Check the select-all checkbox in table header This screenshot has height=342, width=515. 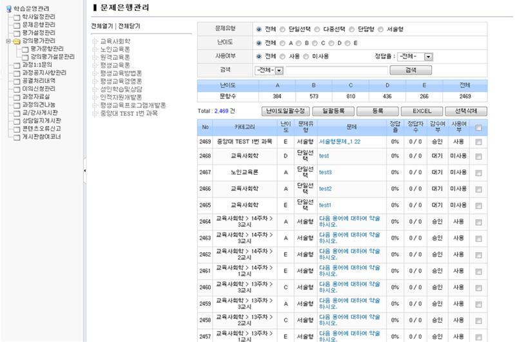[478, 128]
